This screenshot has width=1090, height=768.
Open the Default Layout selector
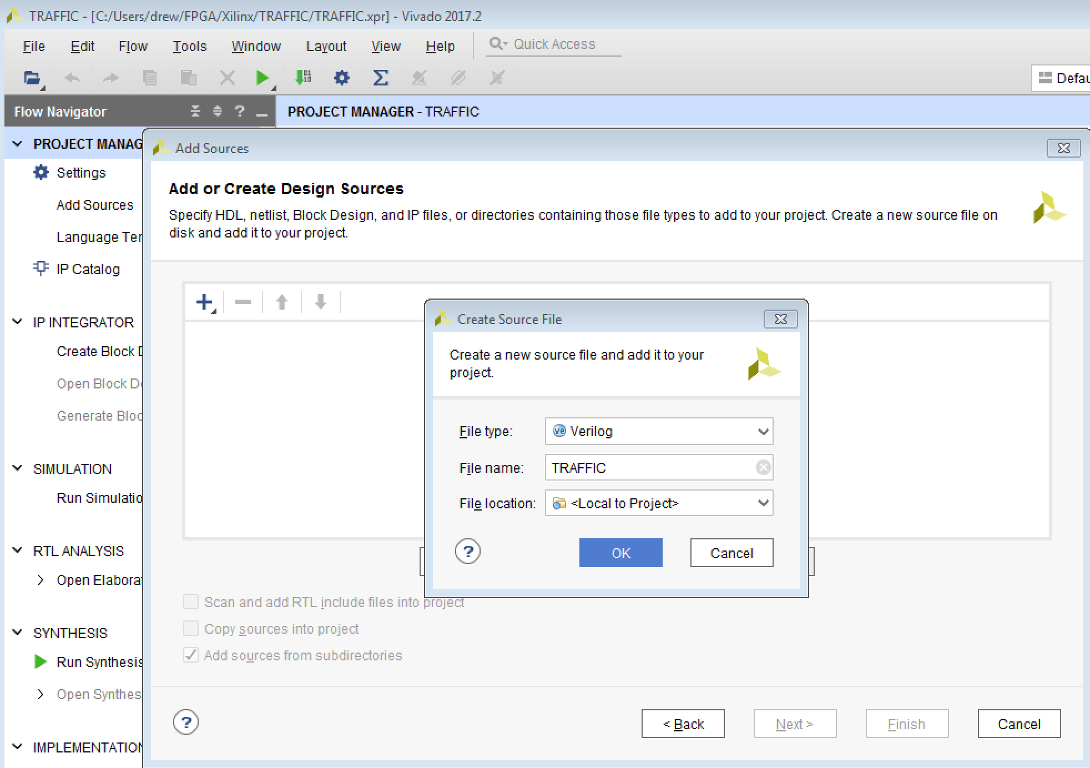point(1061,78)
